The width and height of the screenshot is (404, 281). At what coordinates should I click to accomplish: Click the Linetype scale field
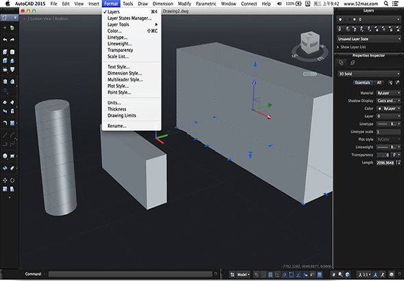388,131
